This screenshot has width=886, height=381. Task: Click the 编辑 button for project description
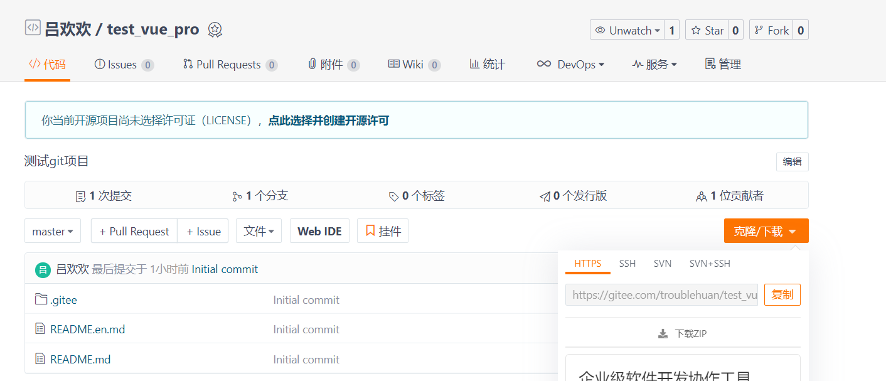pyautogui.click(x=793, y=162)
